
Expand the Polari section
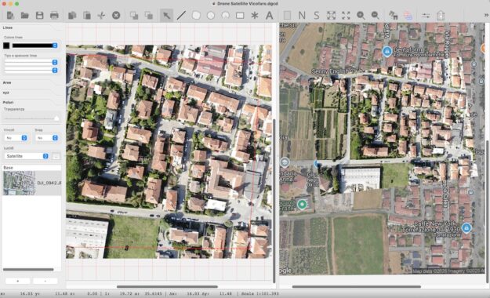click(8, 102)
